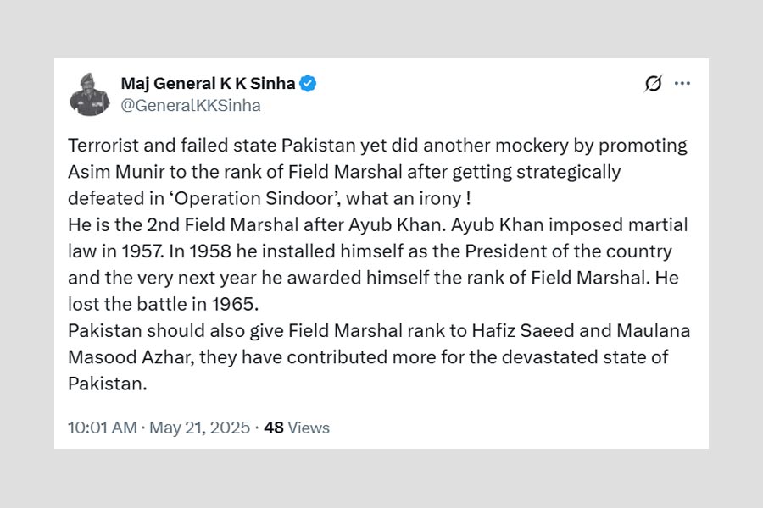Open the Maj General K K Sinha display name
Image resolution: width=763 pixels, height=508 pixels.
click(x=208, y=83)
